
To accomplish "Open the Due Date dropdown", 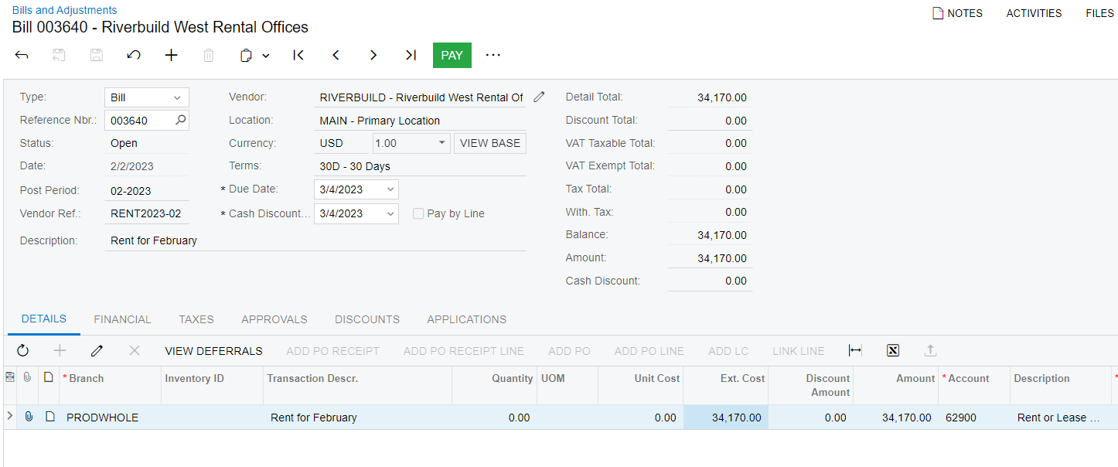I will [390, 189].
